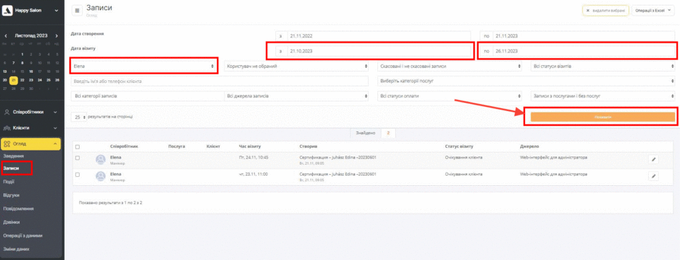Screen dimensions: 680x260
Task: Open Повідомлення in the sidebar
Action: point(18,208)
